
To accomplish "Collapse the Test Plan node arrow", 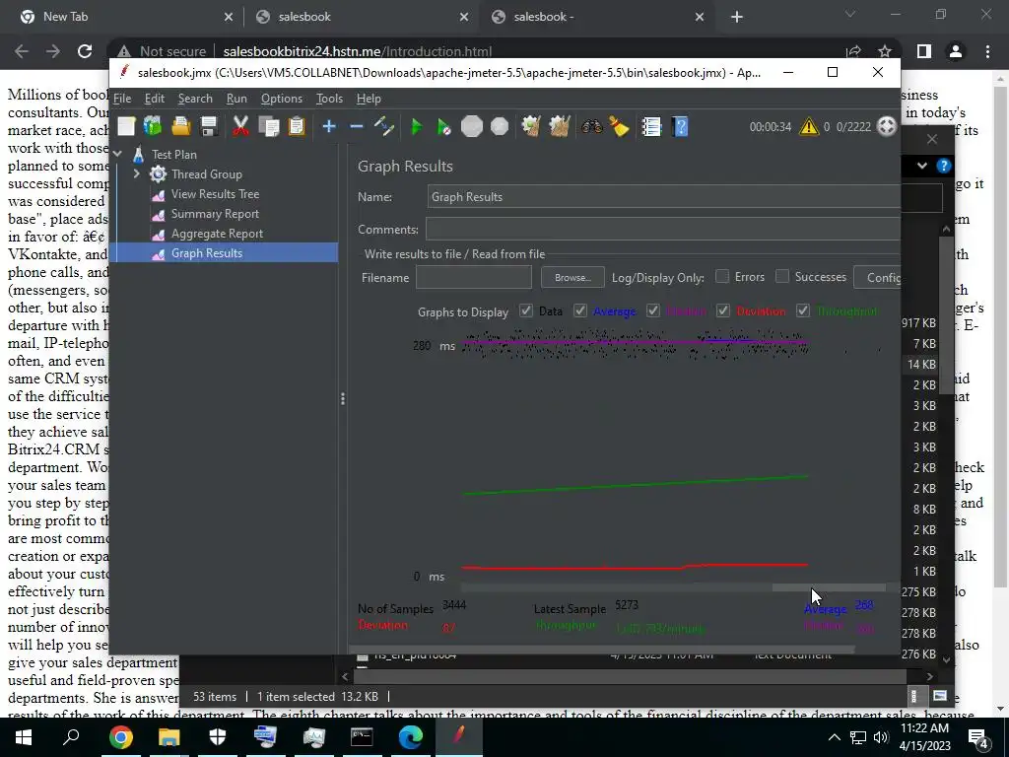I will coord(118,155).
